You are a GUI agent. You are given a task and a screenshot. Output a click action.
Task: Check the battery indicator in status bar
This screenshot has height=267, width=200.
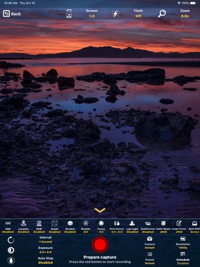click(193, 3)
